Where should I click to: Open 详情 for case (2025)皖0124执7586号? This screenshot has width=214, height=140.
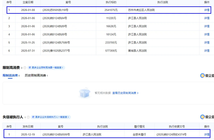[x=207, y=43]
